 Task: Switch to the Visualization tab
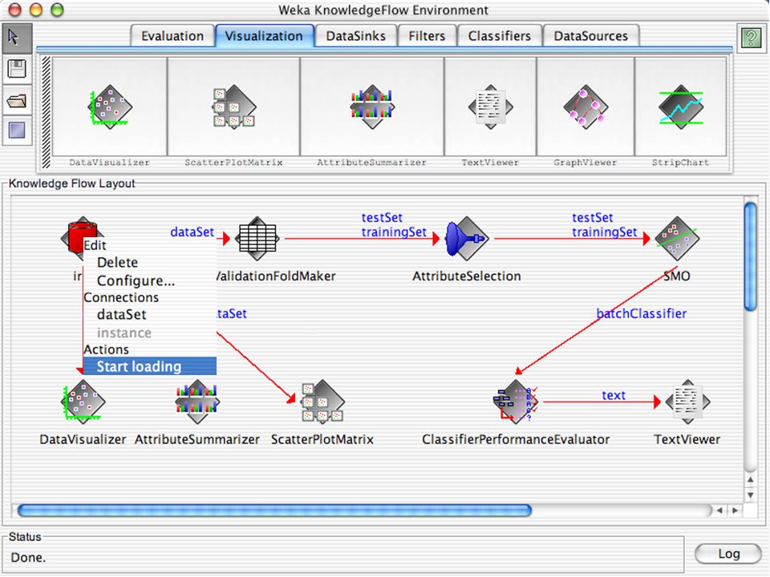[x=264, y=36]
